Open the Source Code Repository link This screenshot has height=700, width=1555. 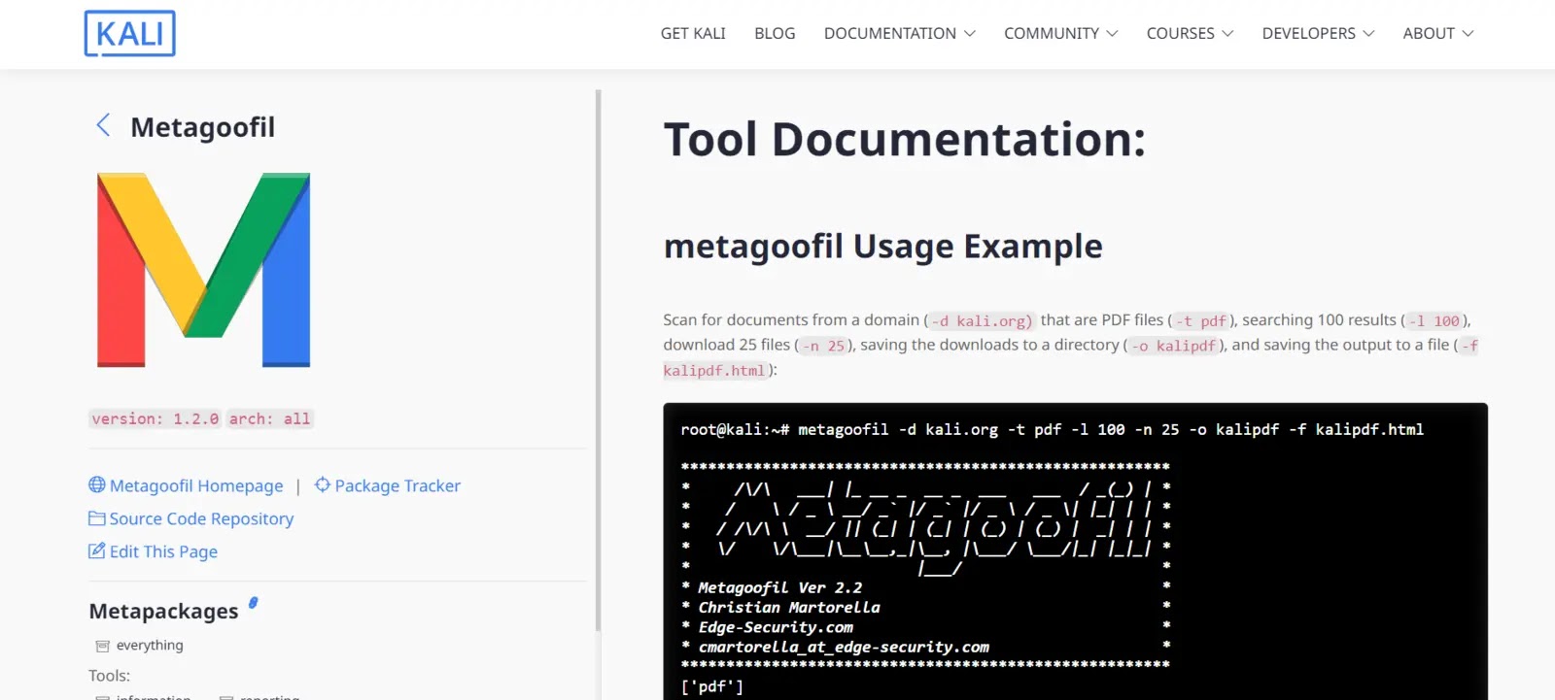point(201,518)
